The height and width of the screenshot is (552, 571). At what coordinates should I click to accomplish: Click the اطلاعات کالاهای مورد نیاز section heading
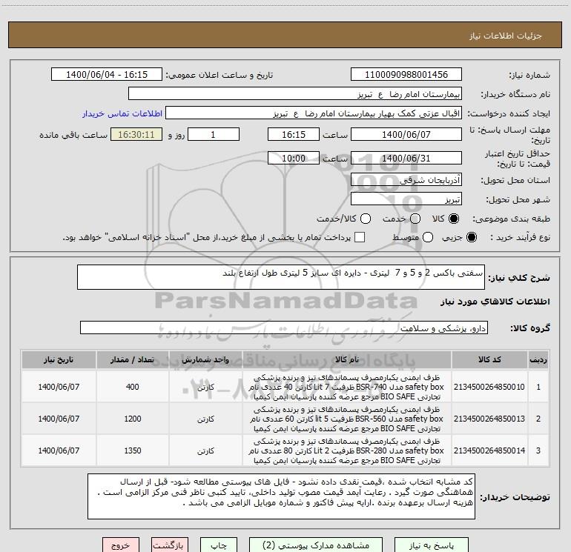click(495, 302)
